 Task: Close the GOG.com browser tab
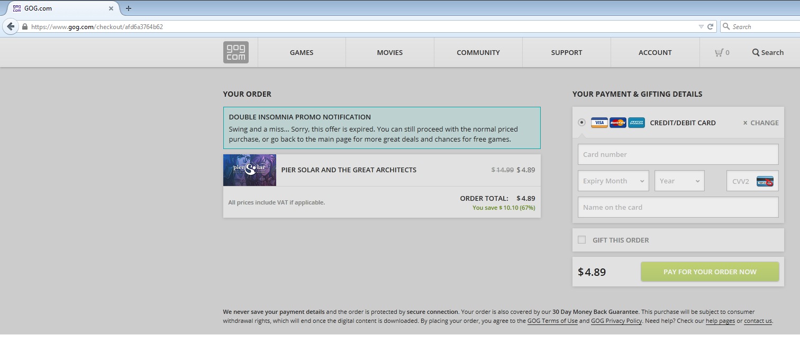pyautogui.click(x=111, y=8)
